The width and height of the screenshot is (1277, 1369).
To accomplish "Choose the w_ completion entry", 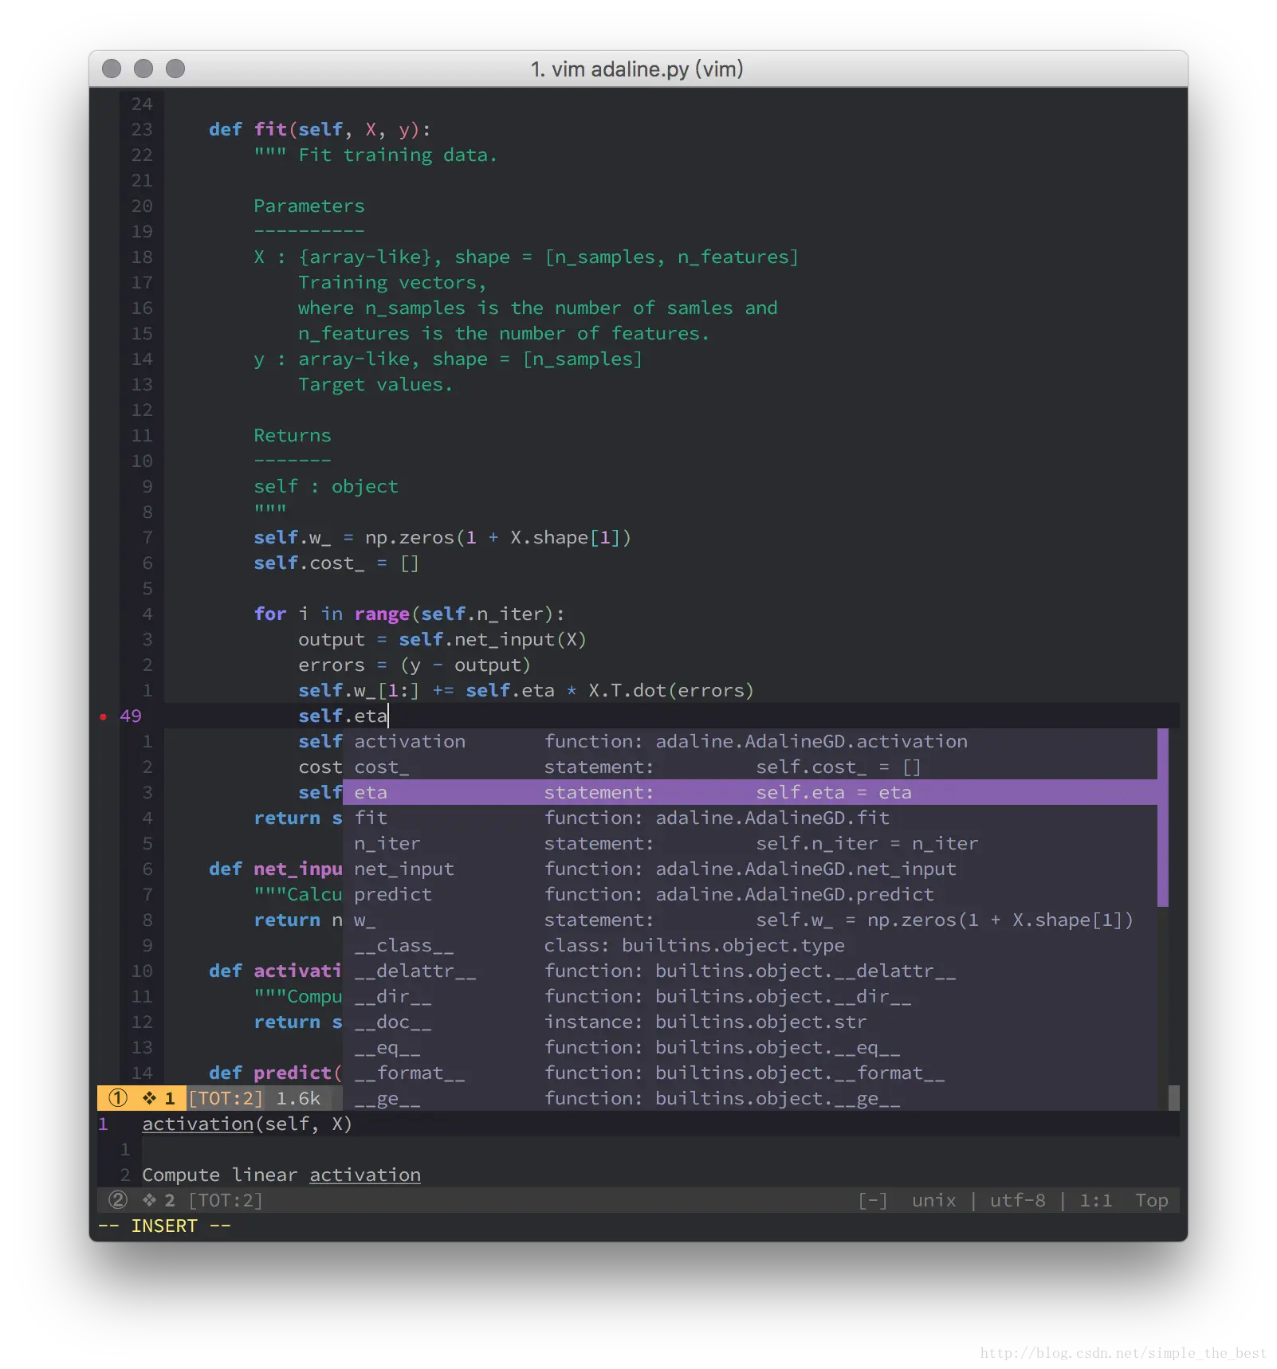I will click(749, 920).
